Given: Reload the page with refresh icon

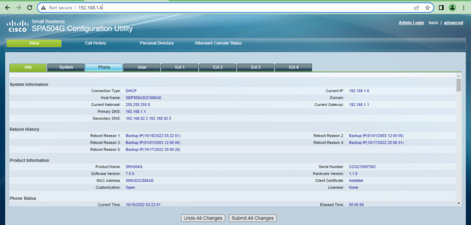Looking at the screenshot, I should (29, 8).
